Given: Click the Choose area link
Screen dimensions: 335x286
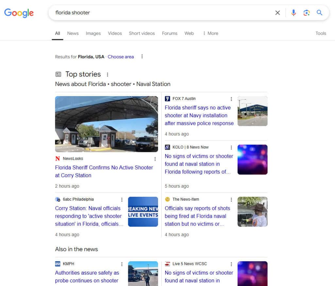Looking at the screenshot, I should [121, 57].
